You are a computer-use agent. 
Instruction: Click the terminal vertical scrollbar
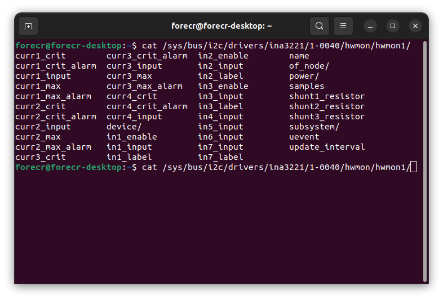pos(424,160)
